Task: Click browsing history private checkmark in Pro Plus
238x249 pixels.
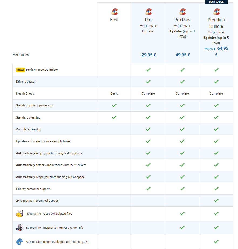Action: (182, 153)
